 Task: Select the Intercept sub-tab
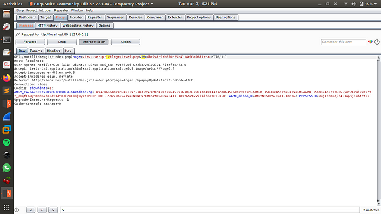[x=25, y=26]
